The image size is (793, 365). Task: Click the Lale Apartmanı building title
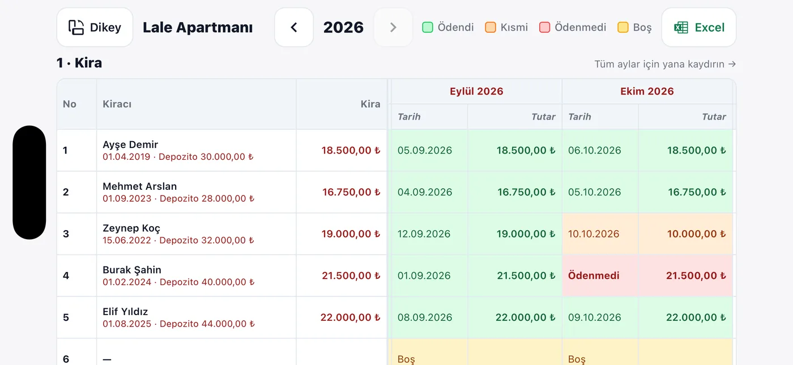[198, 27]
